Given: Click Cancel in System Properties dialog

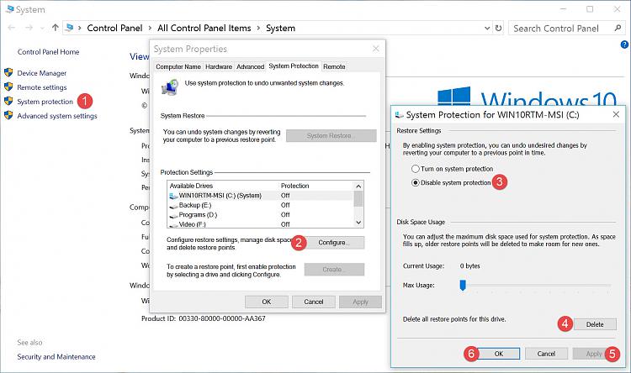Looking at the screenshot, I should [314, 302].
